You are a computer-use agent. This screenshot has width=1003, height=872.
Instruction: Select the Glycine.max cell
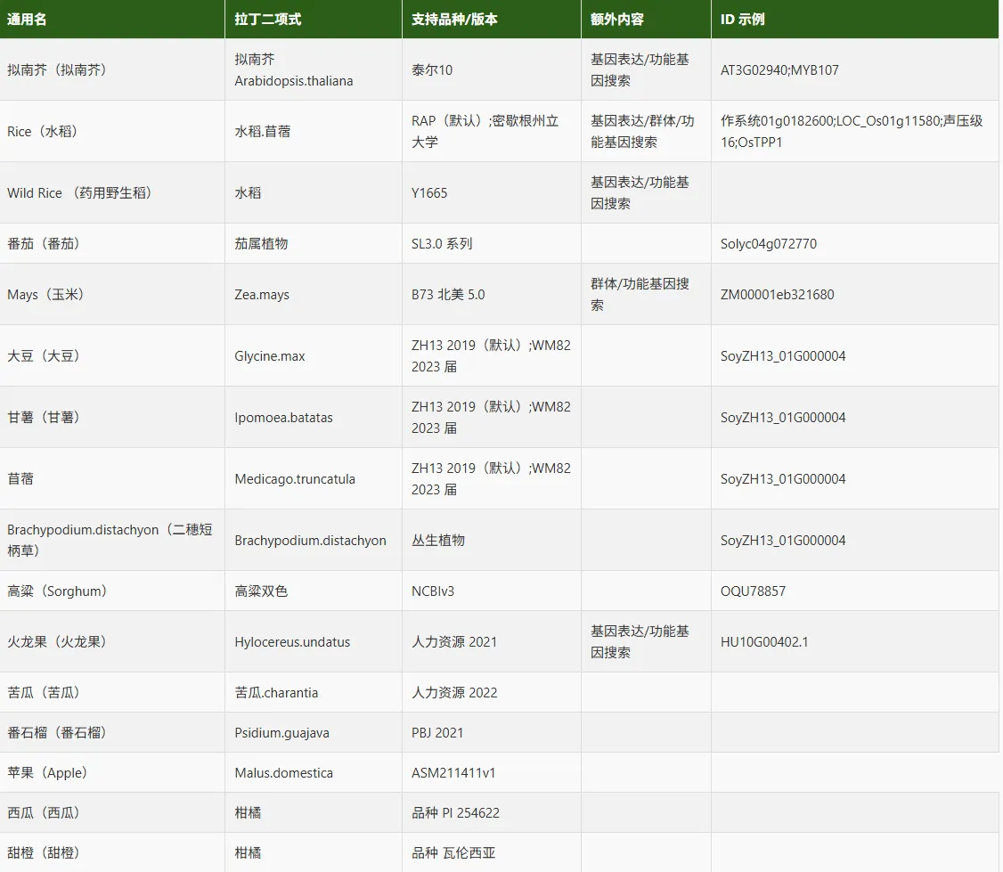(x=270, y=355)
